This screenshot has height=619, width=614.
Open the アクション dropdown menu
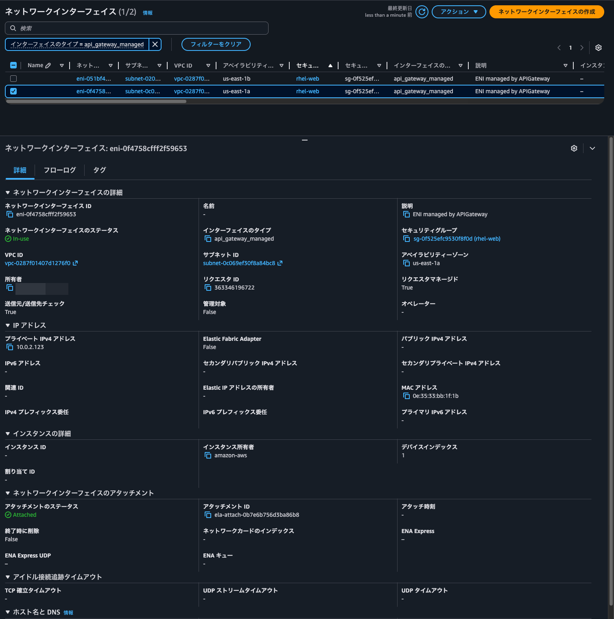pyautogui.click(x=459, y=12)
